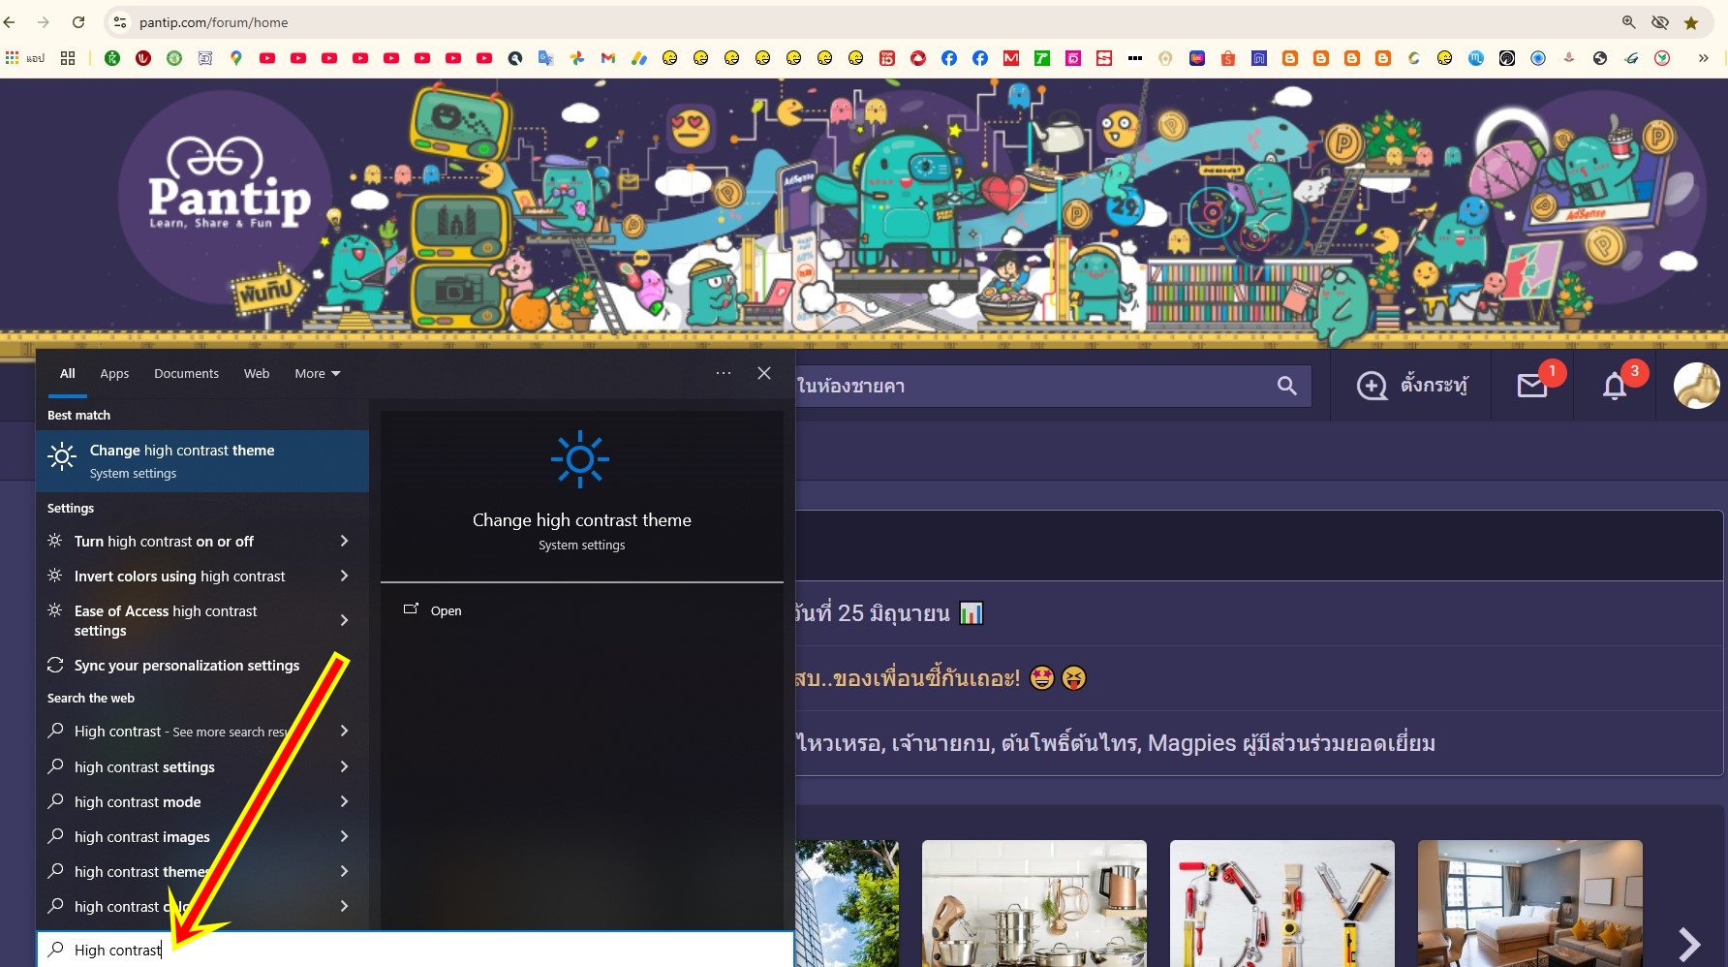Expand the High contrast web search chevron
The height and width of the screenshot is (967, 1728).
click(344, 731)
